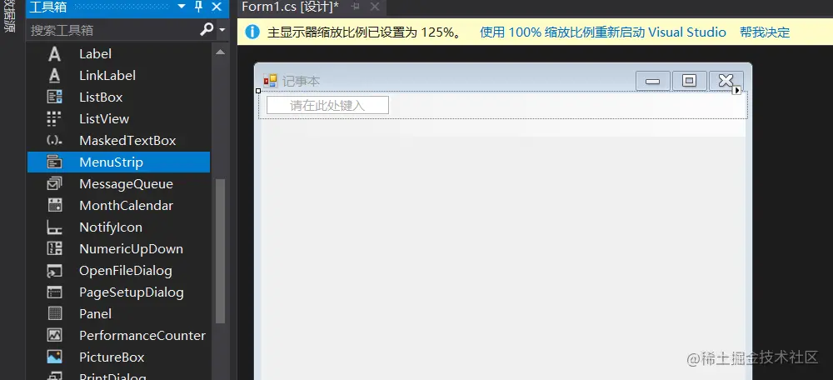Click the 记事本 form title text
The image size is (833, 380).
point(302,82)
